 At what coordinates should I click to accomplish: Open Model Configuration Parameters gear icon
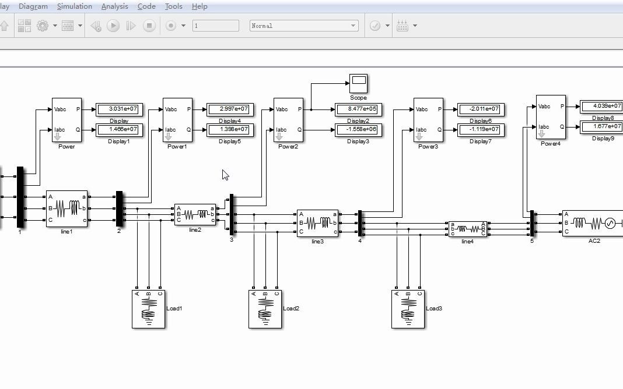tap(43, 26)
